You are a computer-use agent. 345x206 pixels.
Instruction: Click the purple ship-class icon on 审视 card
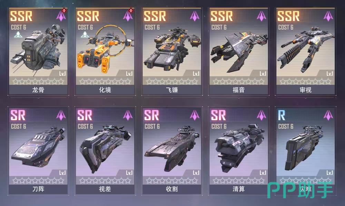coord(328,16)
